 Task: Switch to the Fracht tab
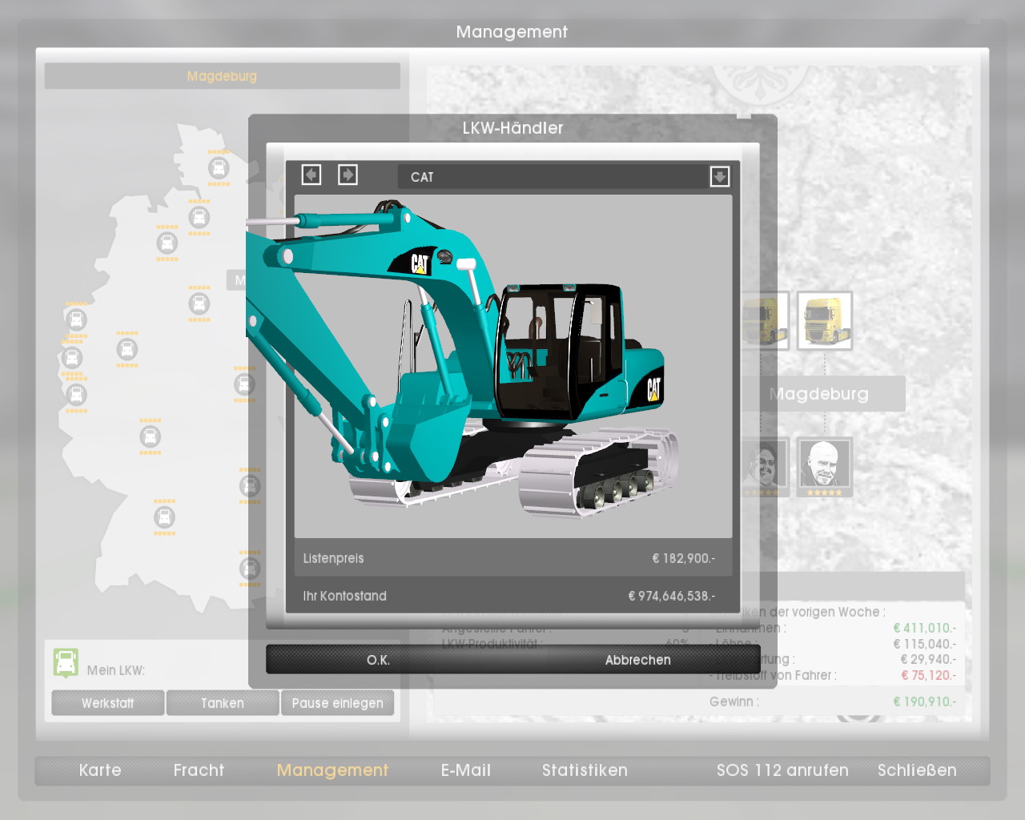tap(199, 770)
